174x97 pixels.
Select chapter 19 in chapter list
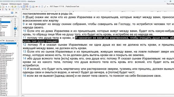pyautogui.click(x=15, y=32)
